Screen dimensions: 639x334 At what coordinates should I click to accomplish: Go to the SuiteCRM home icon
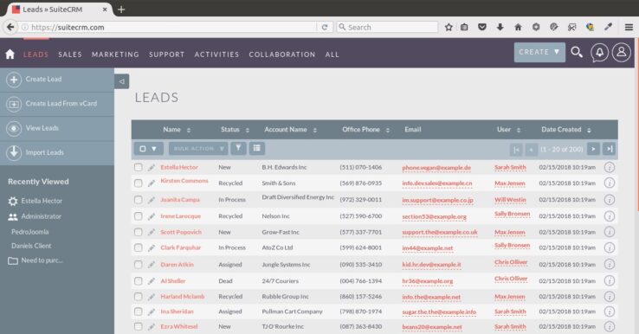(x=10, y=55)
